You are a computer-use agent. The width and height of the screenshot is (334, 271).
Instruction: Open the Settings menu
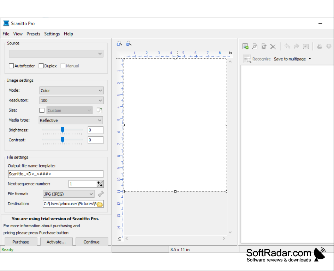[52, 34]
